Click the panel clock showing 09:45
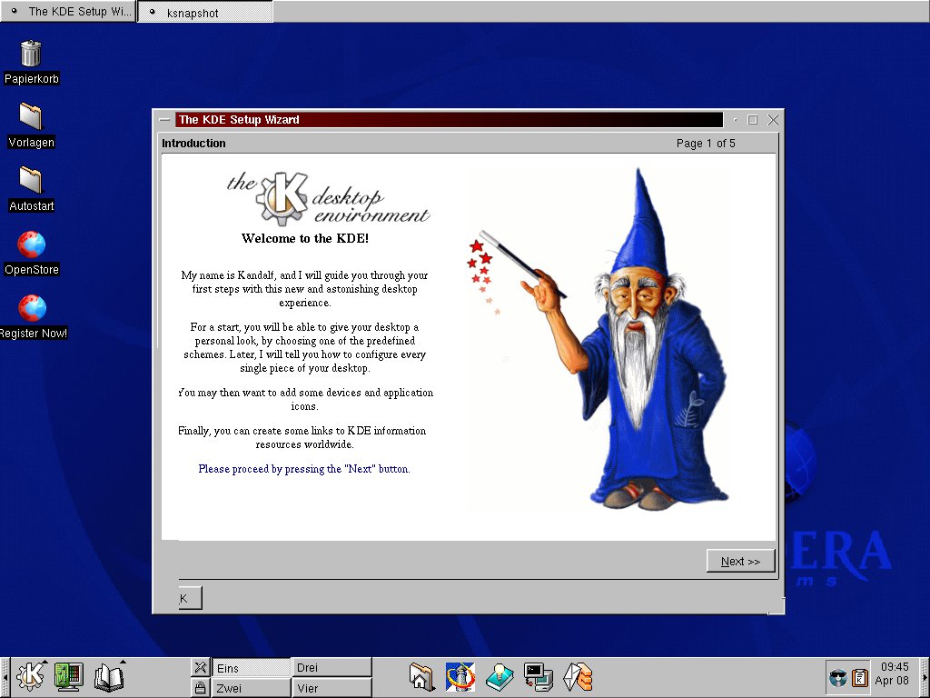The width and height of the screenshot is (930, 698). (894, 673)
